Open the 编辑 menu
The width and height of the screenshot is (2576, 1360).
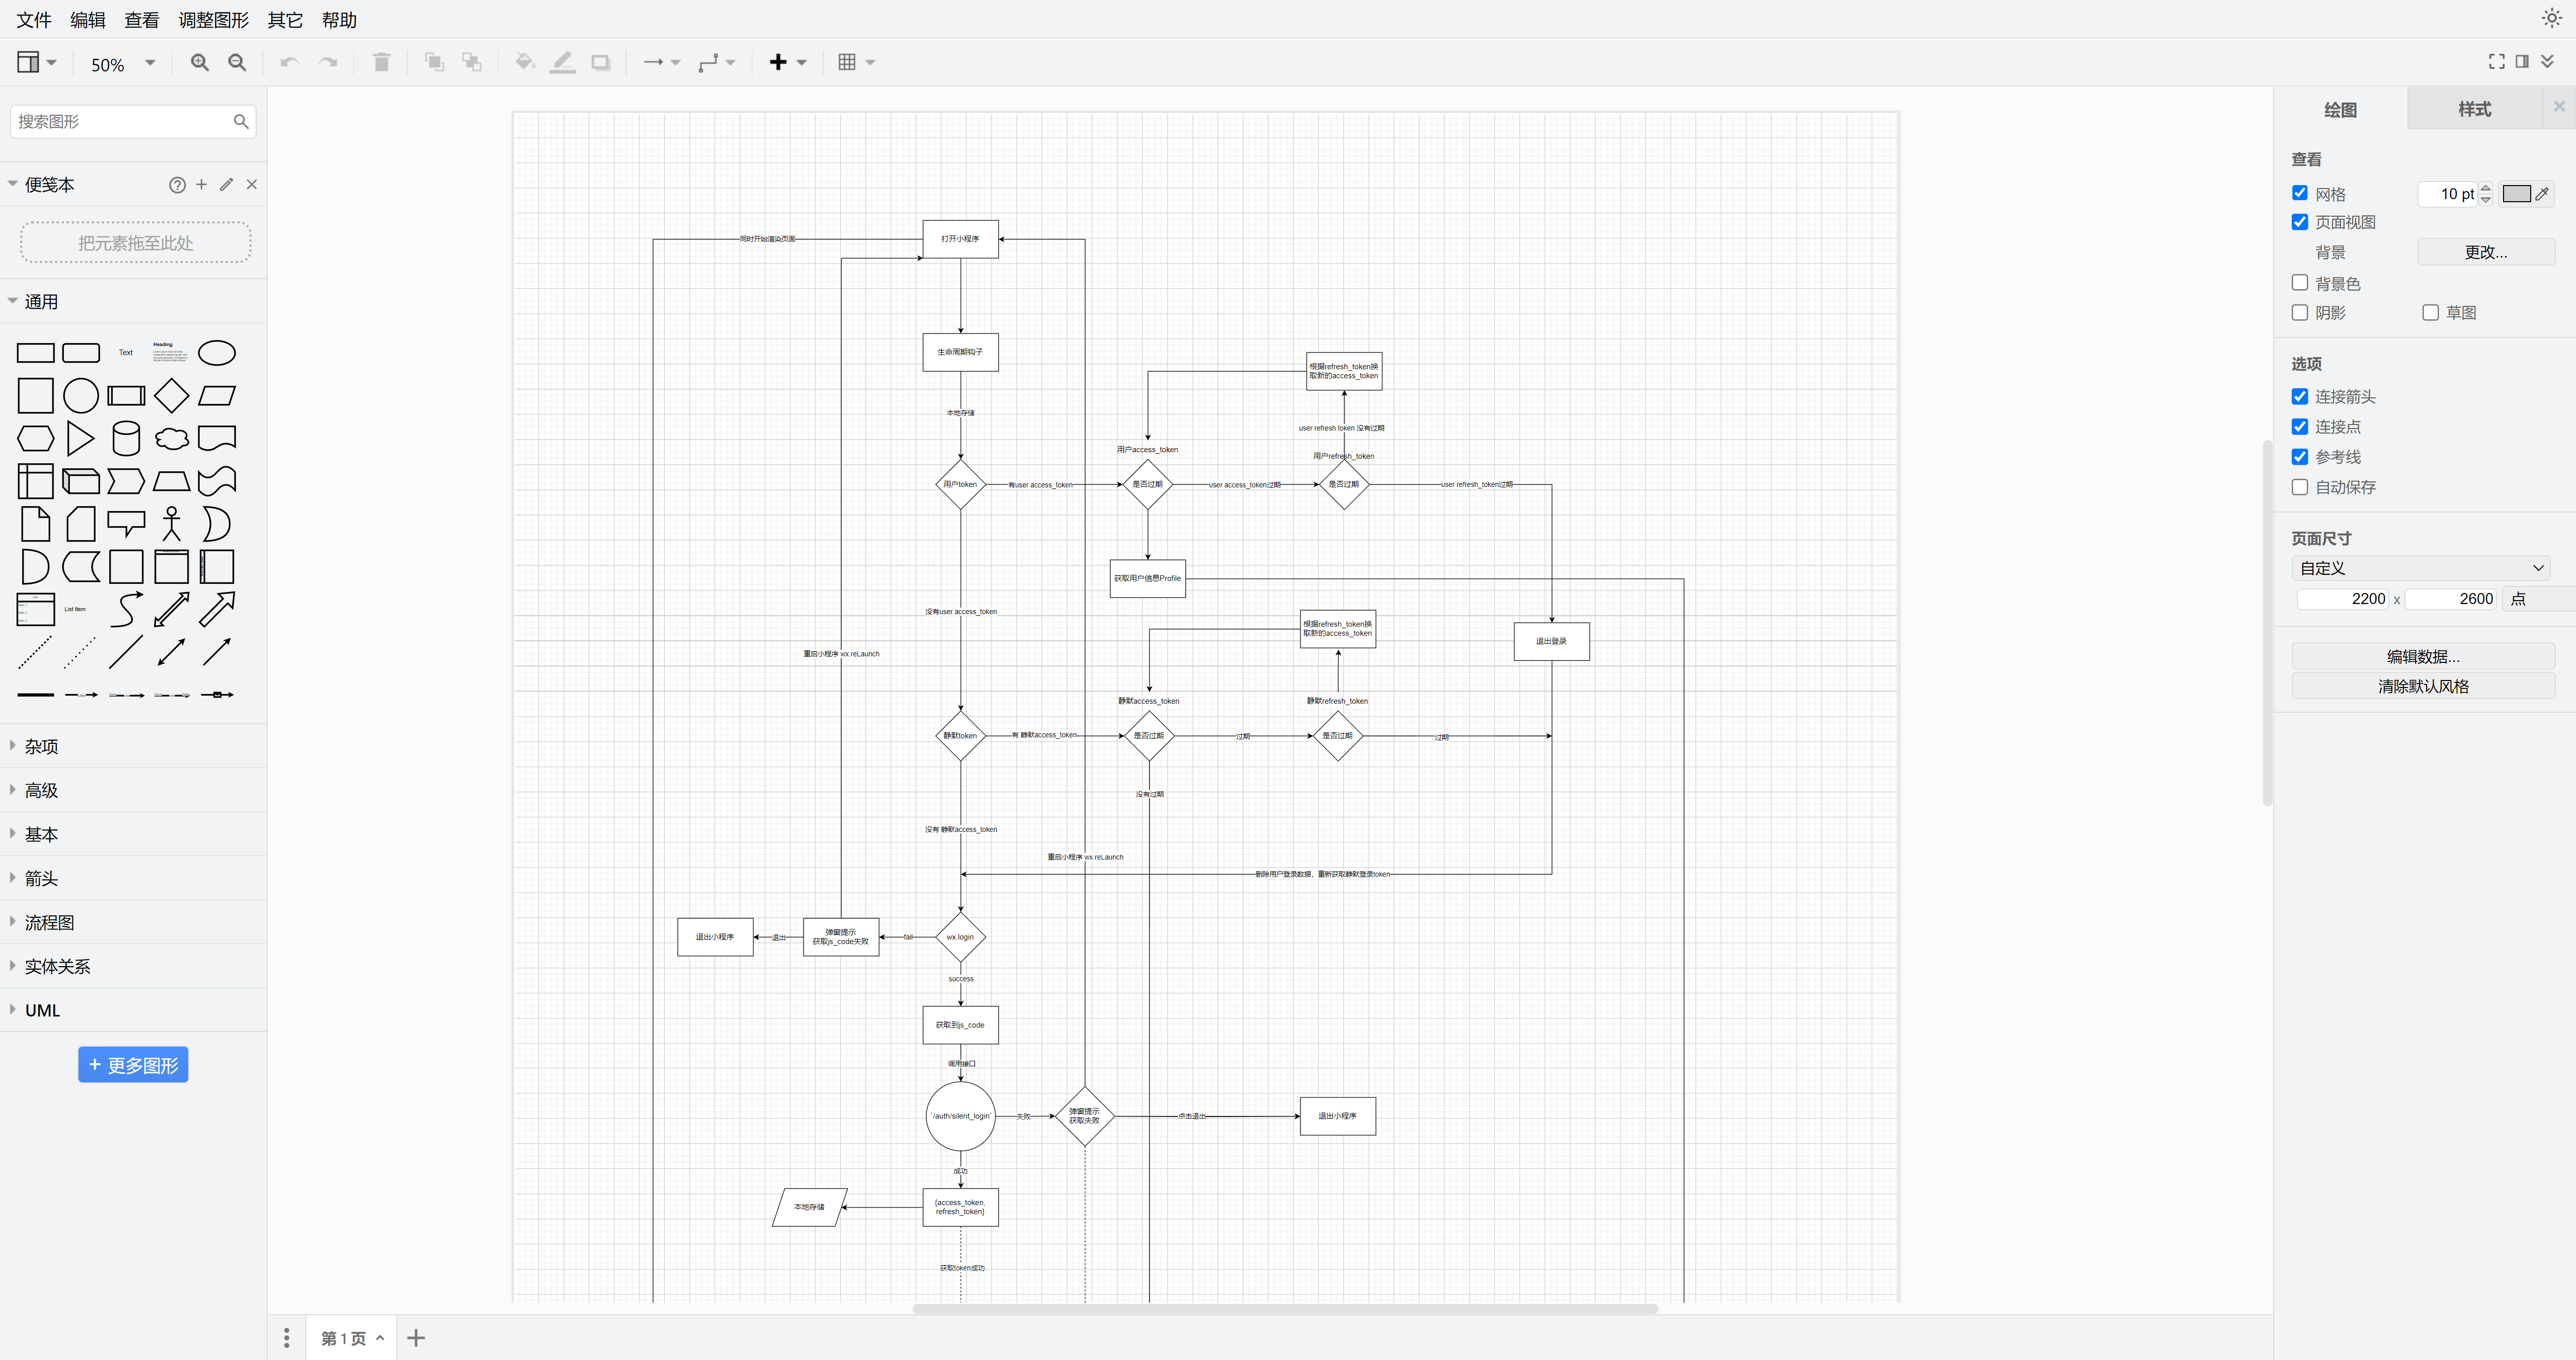pos(88,20)
